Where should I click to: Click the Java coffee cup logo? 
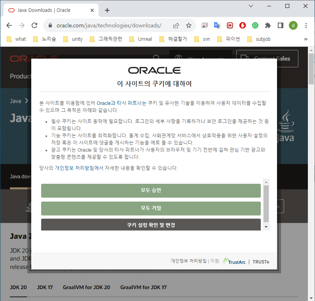pyautogui.click(x=286, y=126)
